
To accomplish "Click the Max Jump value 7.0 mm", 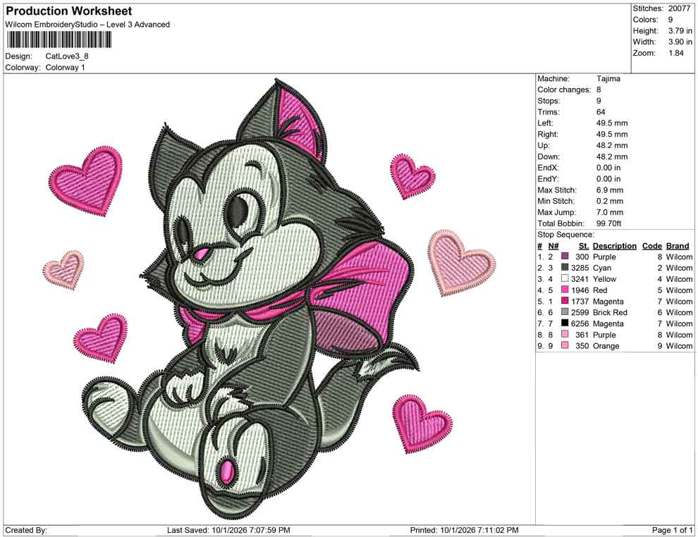I will click(x=610, y=212).
